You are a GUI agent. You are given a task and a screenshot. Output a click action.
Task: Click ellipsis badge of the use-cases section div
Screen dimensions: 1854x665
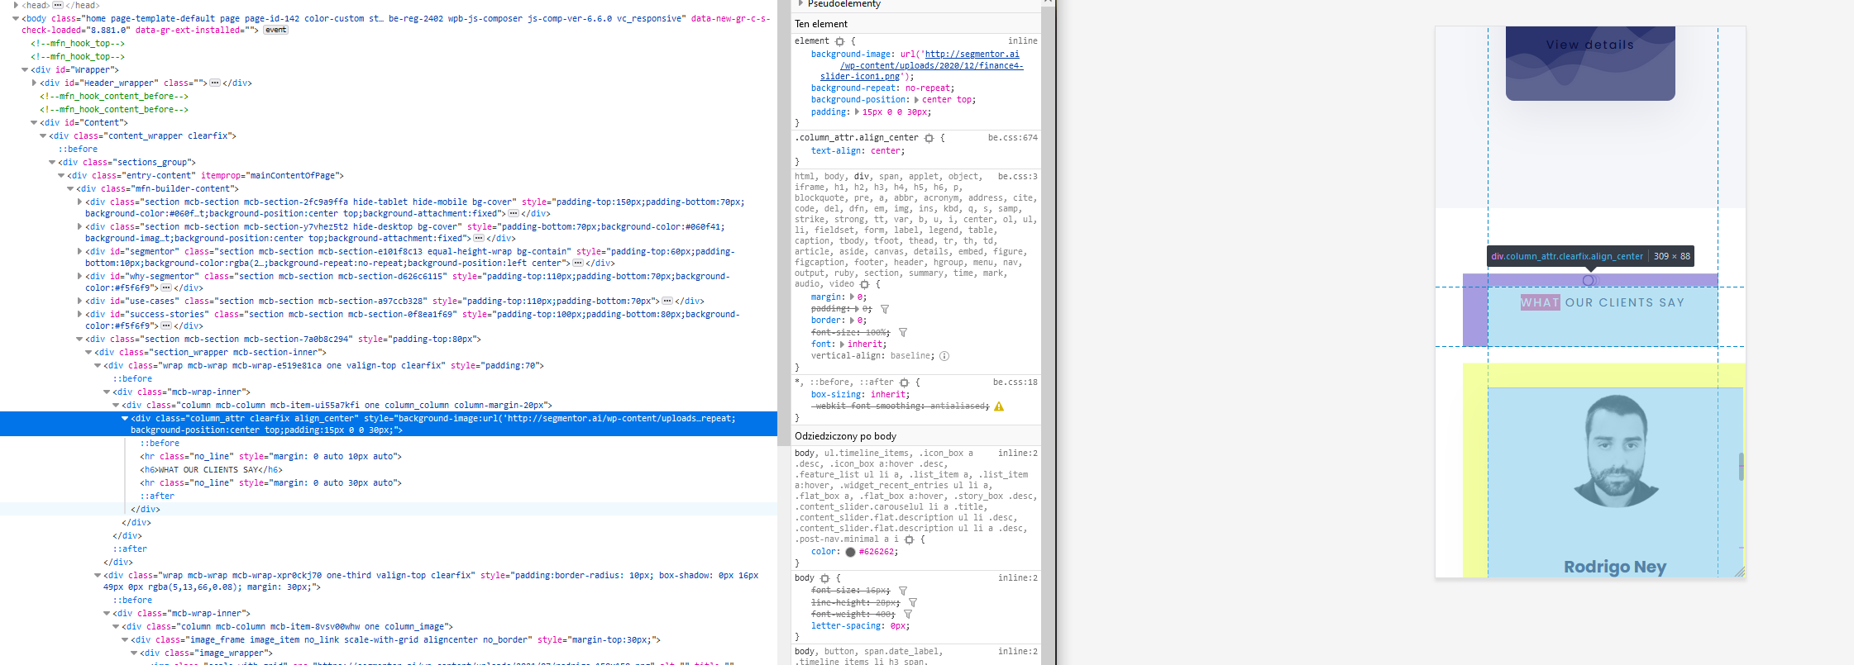pyautogui.click(x=667, y=301)
